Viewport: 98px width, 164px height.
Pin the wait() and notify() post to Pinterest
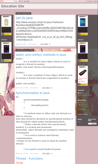[x=49, y=88]
